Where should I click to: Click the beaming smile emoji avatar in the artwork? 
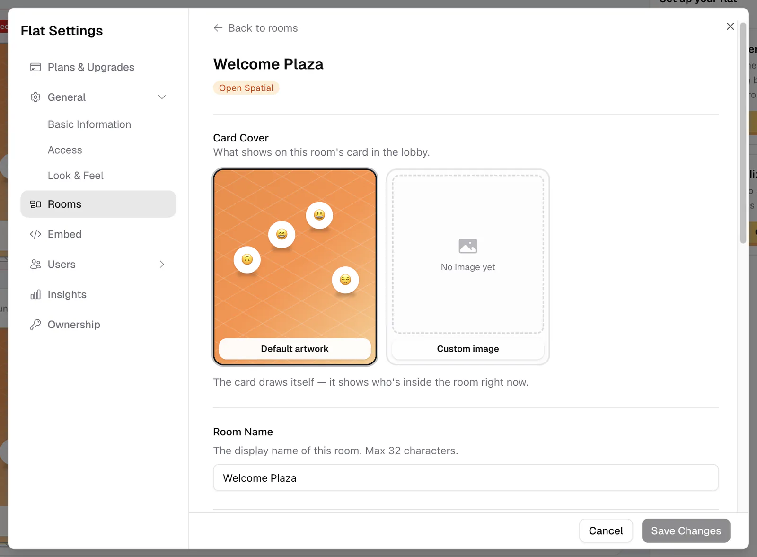(282, 234)
